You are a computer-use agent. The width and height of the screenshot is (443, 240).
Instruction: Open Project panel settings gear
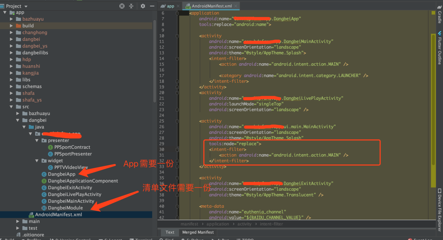click(x=143, y=6)
